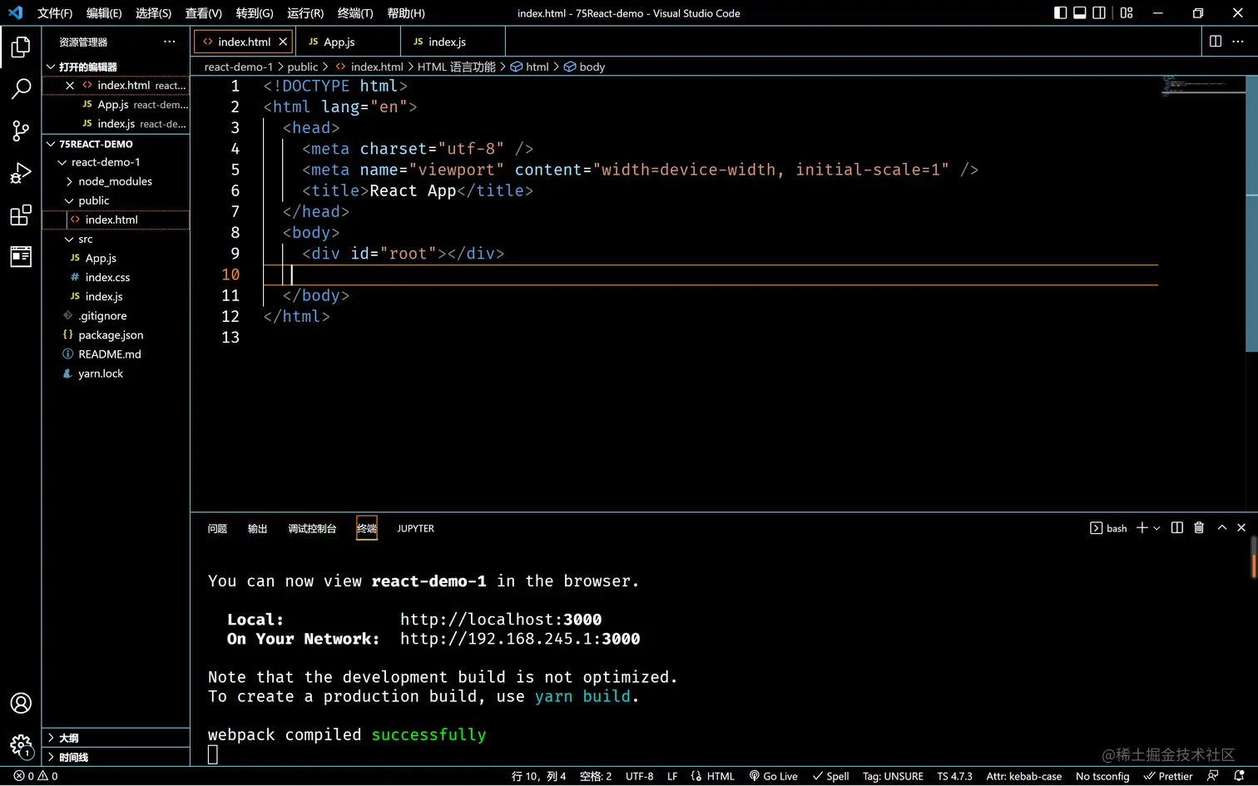Expand the node_modules folder

115,181
